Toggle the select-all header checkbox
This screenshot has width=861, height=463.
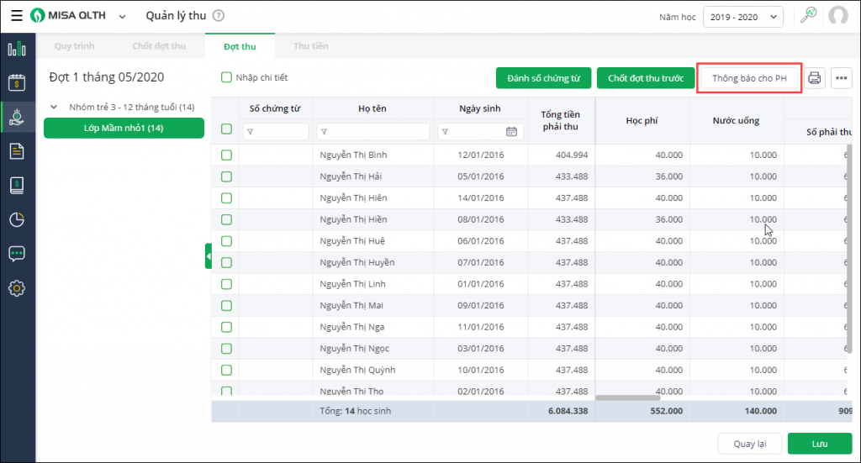[x=226, y=129]
